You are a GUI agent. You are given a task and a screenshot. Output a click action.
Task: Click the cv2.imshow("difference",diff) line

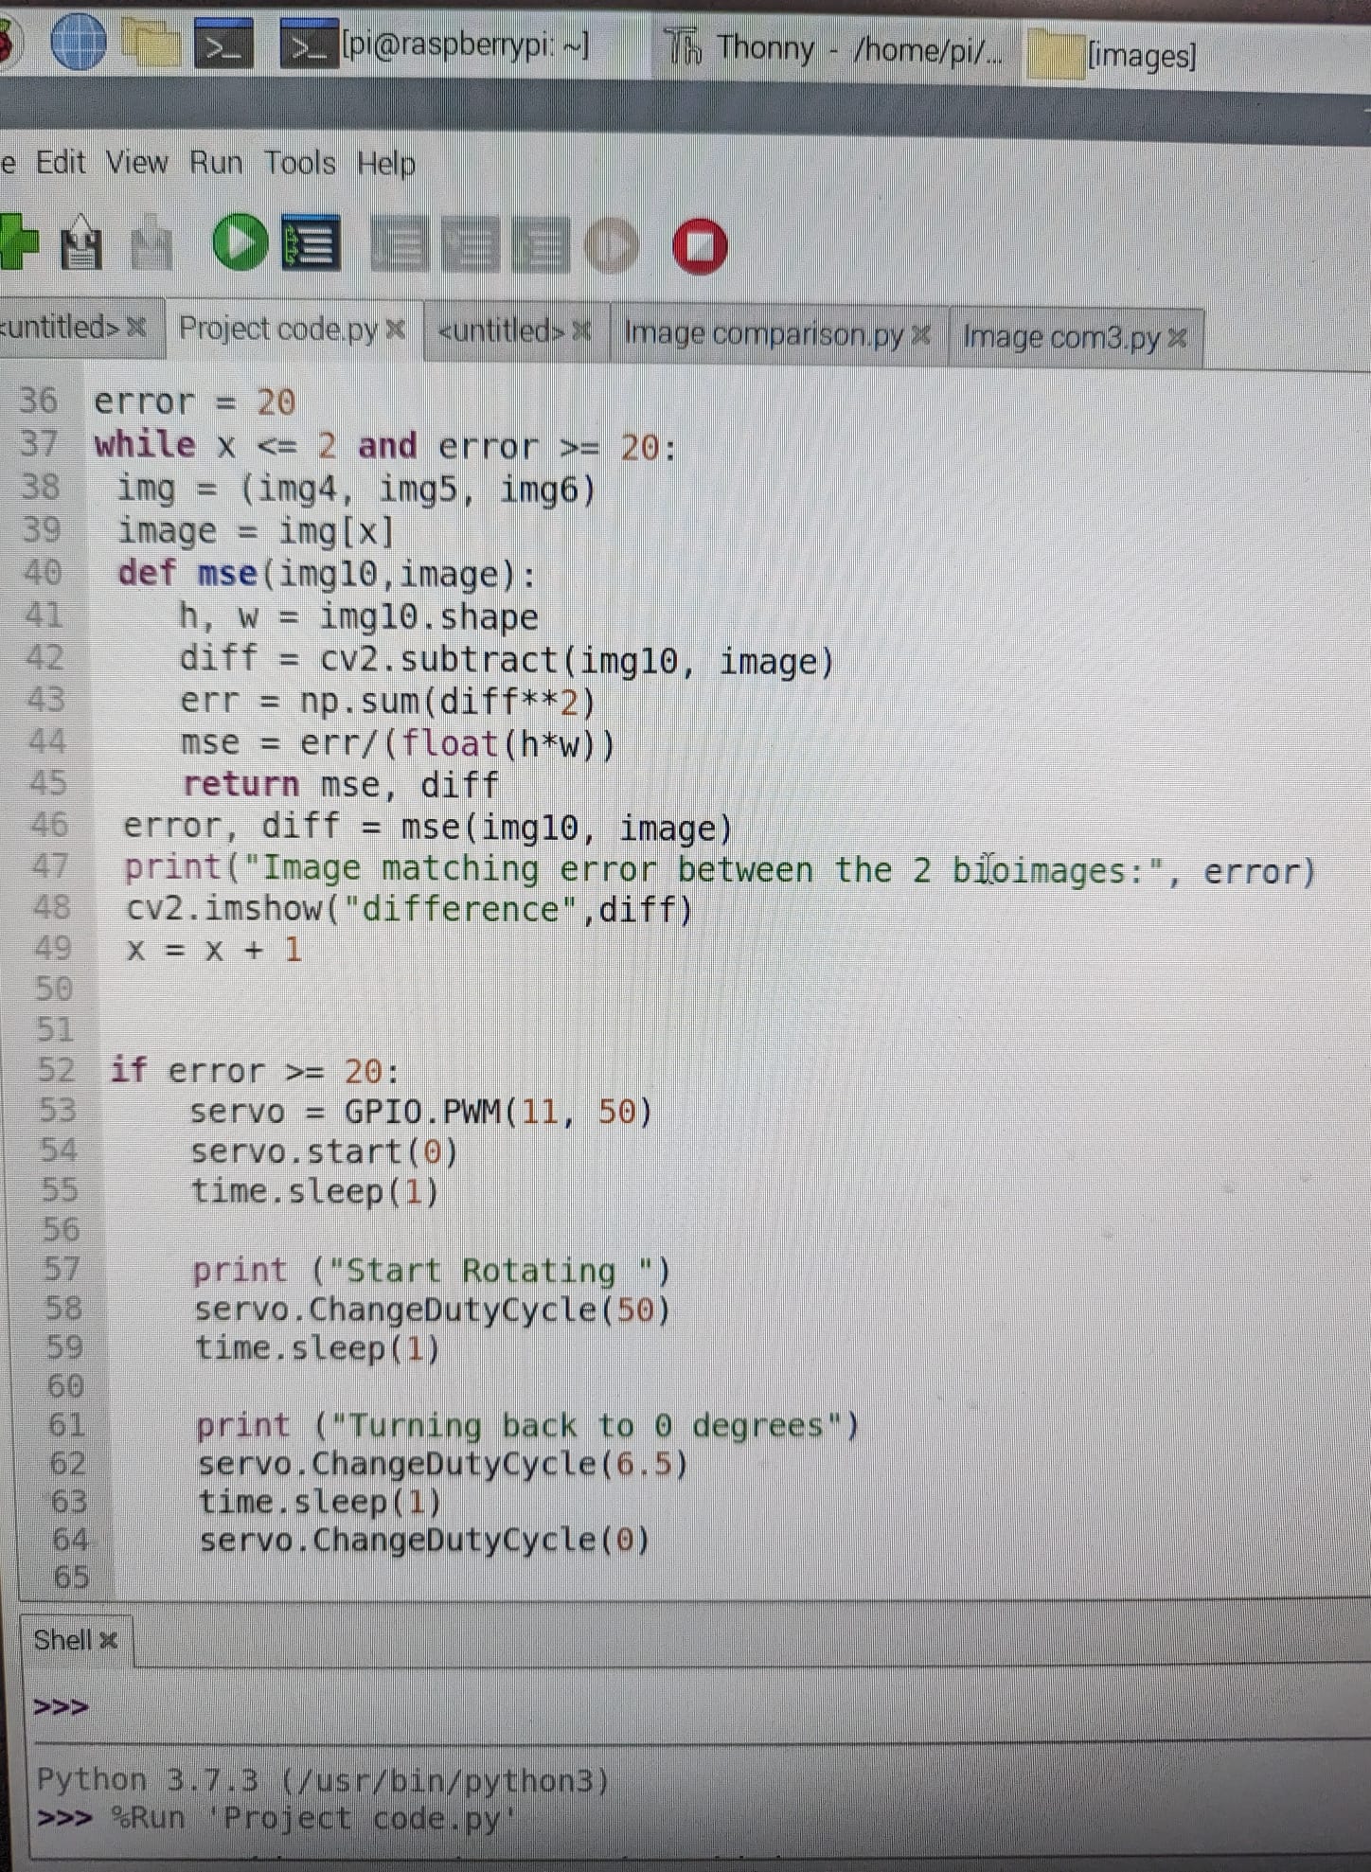pos(410,909)
